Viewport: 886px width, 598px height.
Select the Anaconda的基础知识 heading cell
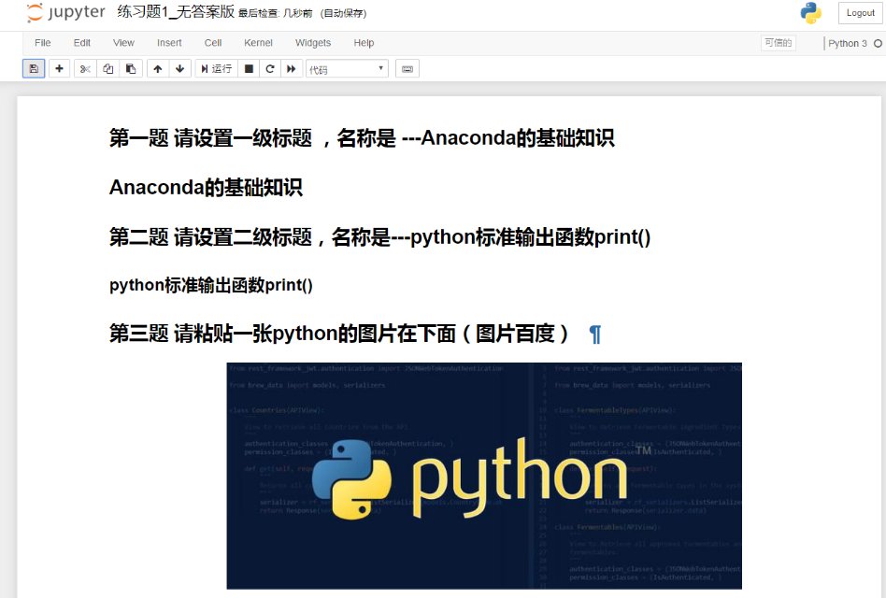click(x=206, y=188)
